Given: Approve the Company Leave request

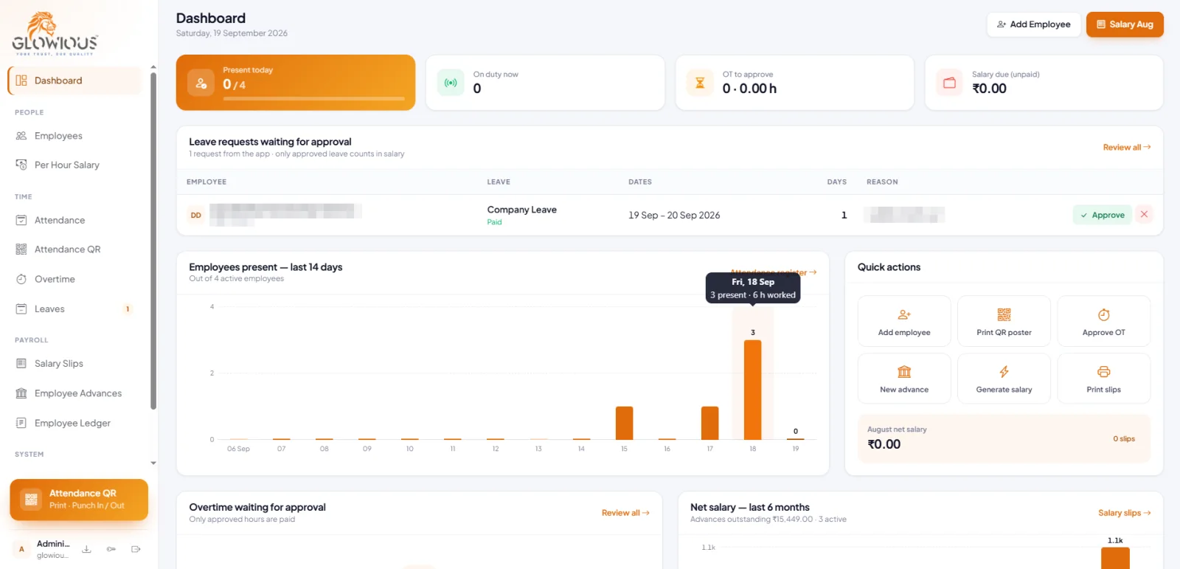Looking at the screenshot, I should (1102, 215).
